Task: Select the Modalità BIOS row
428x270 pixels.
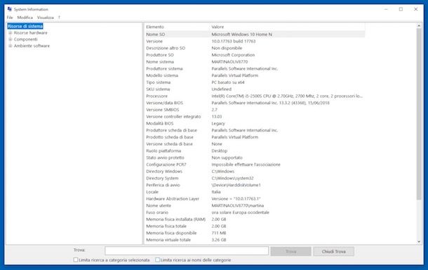Action: 255,123
